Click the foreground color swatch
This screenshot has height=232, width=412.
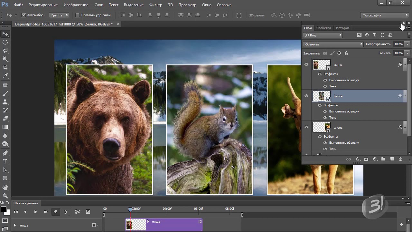point(3,209)
